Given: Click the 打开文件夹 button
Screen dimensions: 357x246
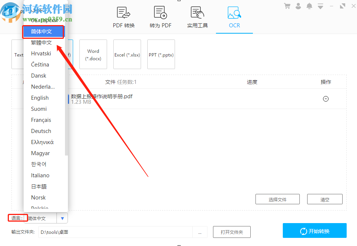Looking at the screenshot, I should click(232, 232).
